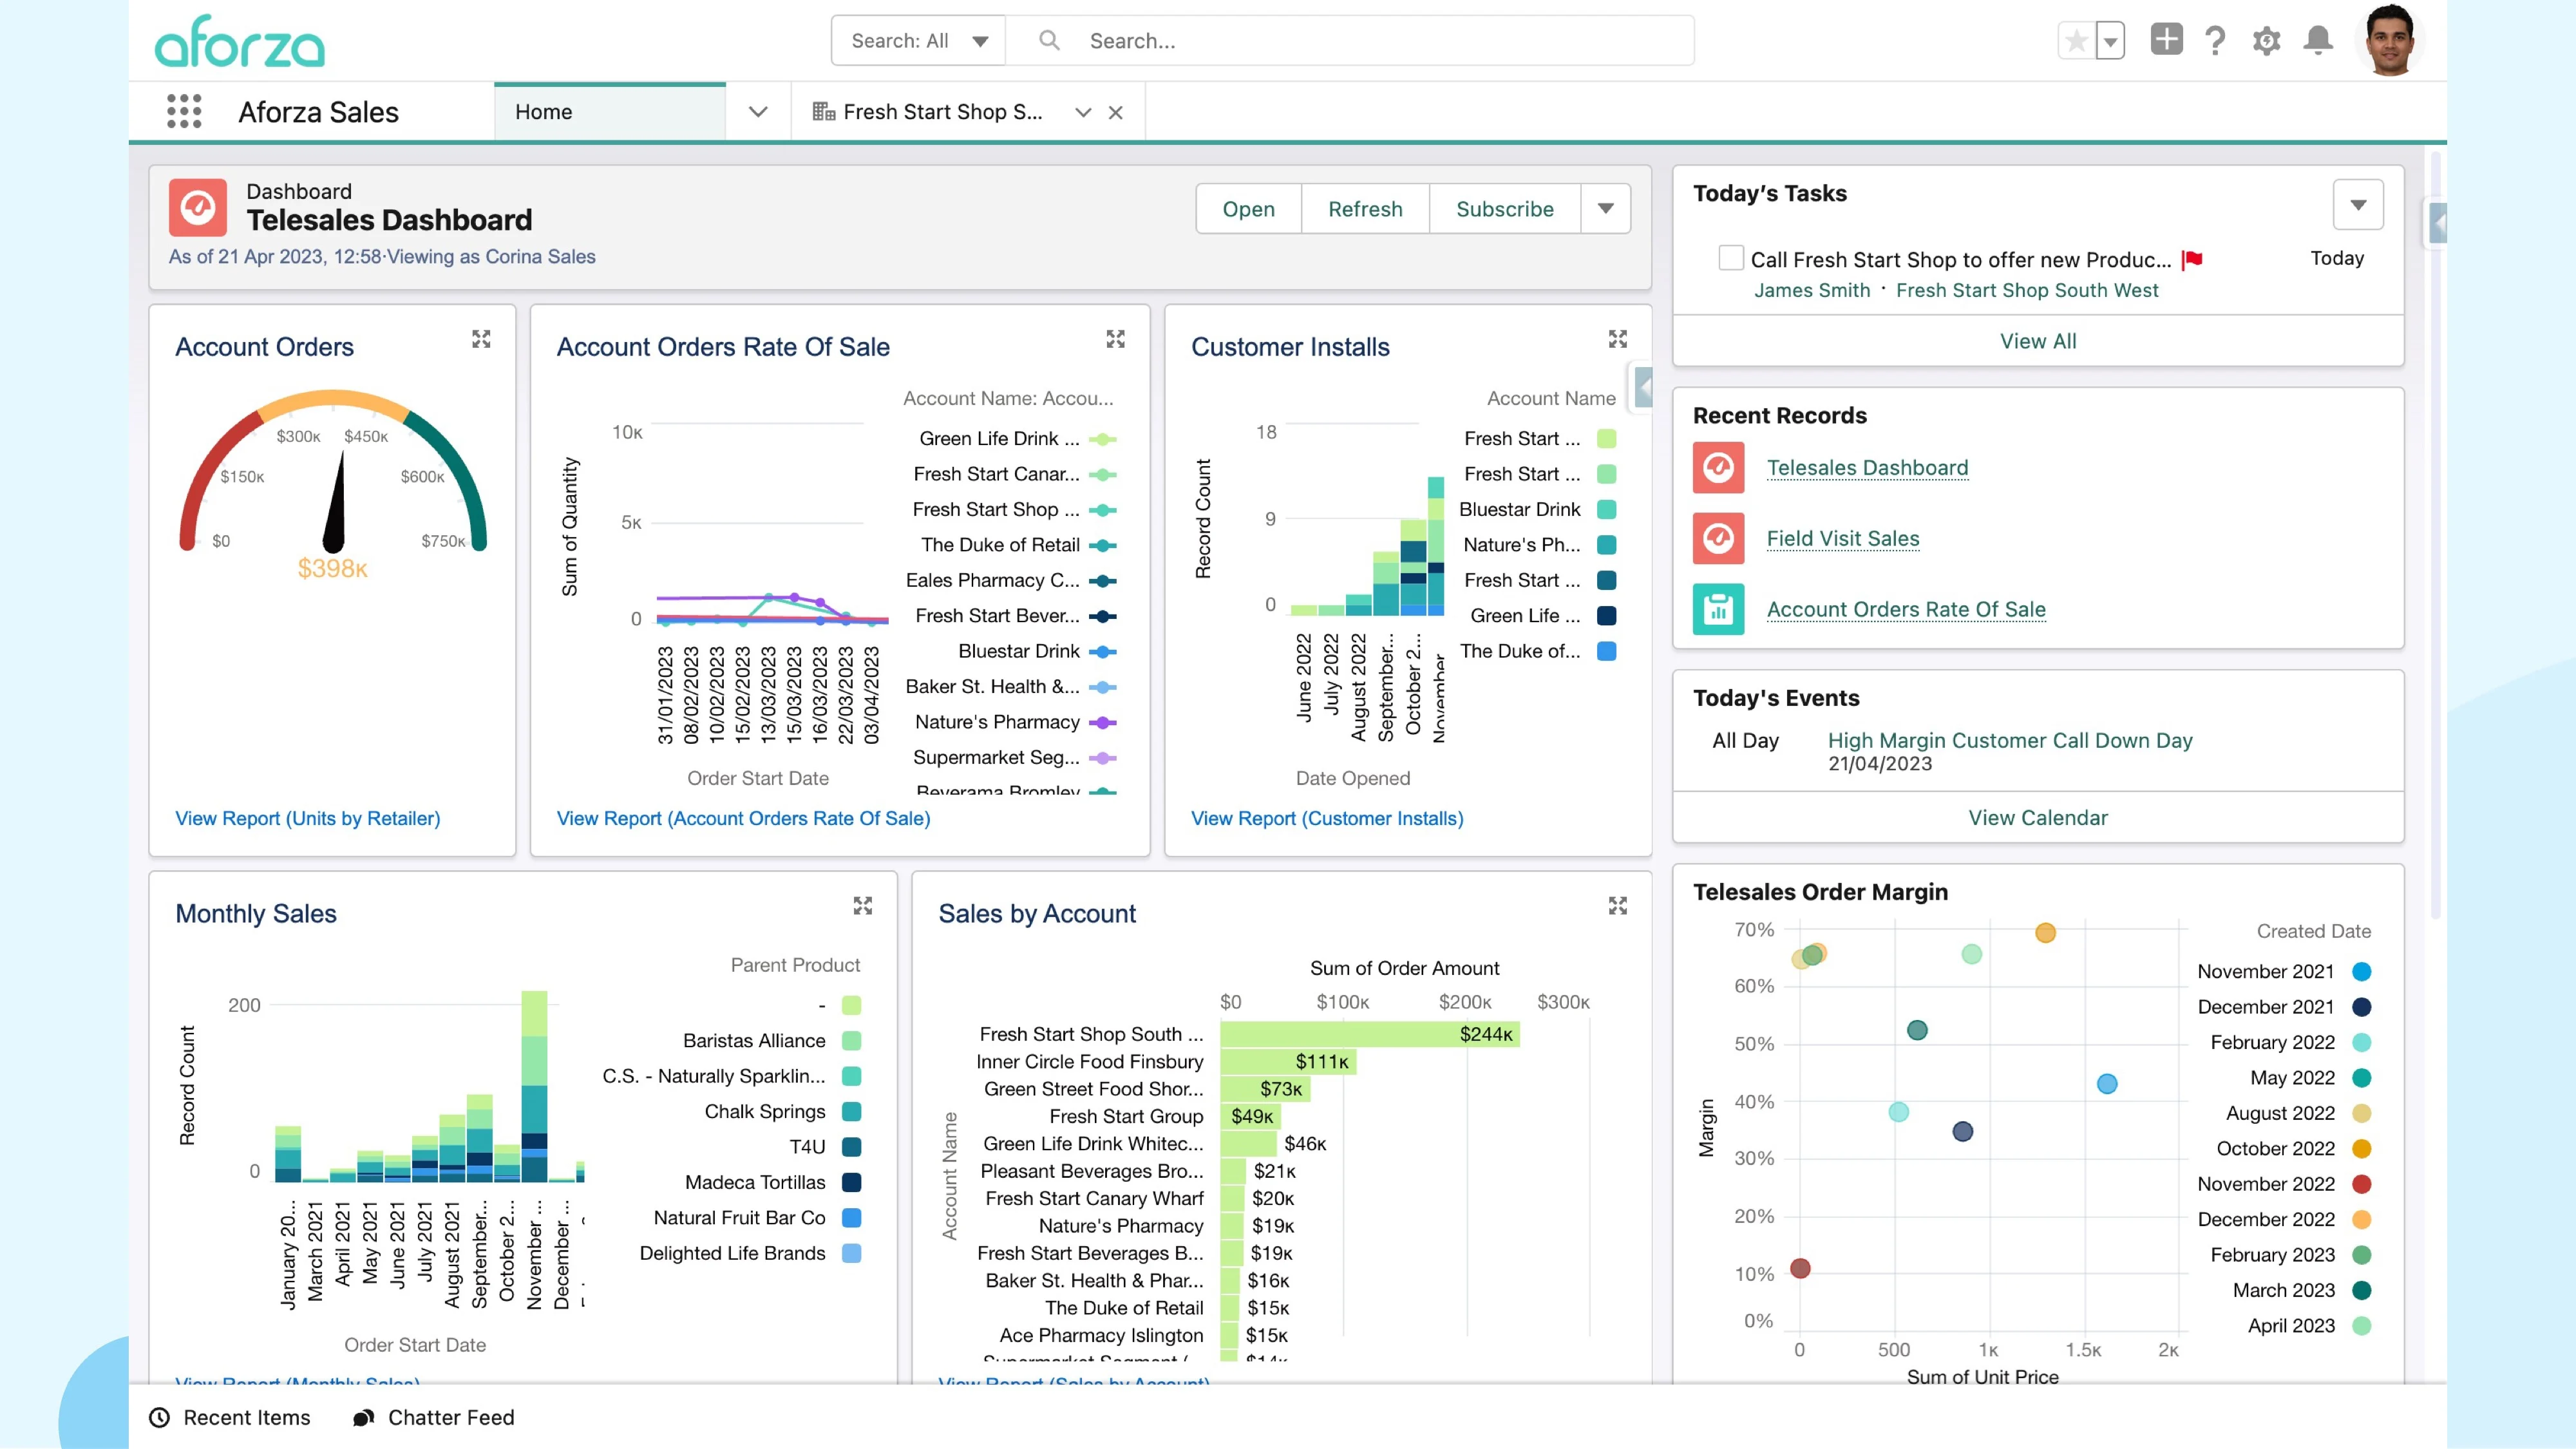This screenshot has height=1449, width=2576.
Task: Click the Account Orders Rate Of Sale report icon
Action: coord(1718,609)
